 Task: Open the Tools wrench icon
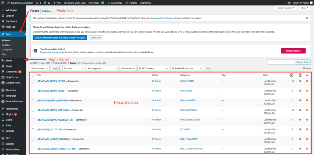point(3,125)
